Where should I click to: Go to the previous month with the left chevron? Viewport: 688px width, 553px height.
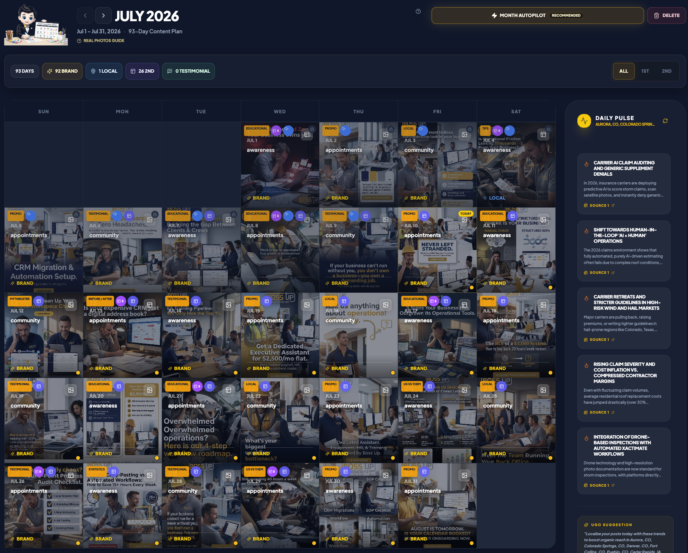pyautogui.click(x=85, y=16)
